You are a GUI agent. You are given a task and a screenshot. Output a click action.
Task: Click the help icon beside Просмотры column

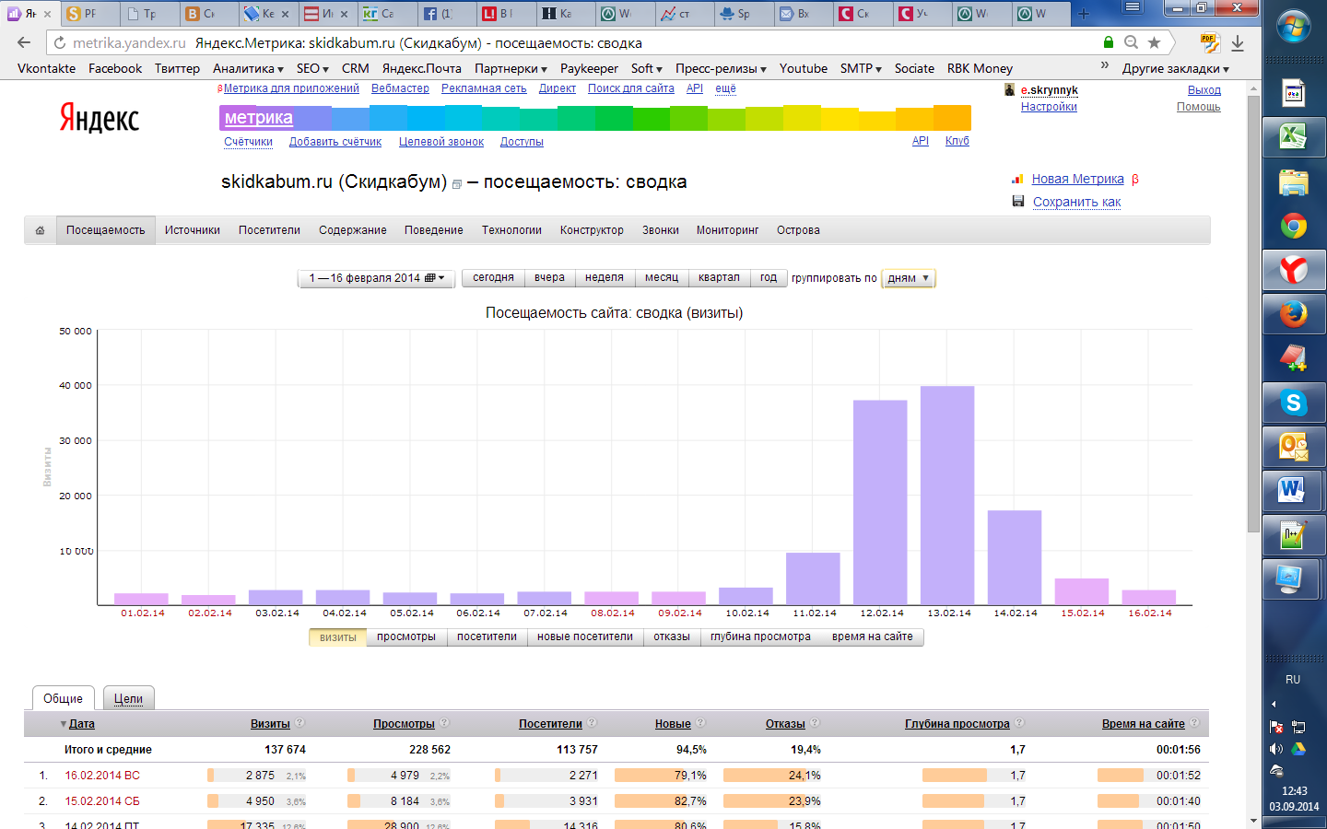pyautogui.click(x=445, y=723)
